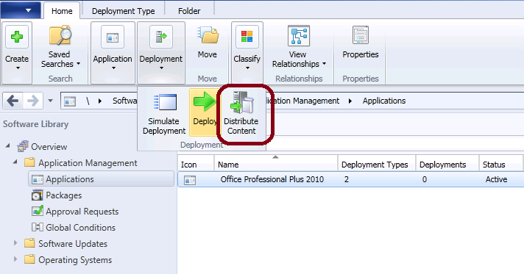The image size is (524, 274).
Task: Sort by the Icon column header
Action: point(196,165)
